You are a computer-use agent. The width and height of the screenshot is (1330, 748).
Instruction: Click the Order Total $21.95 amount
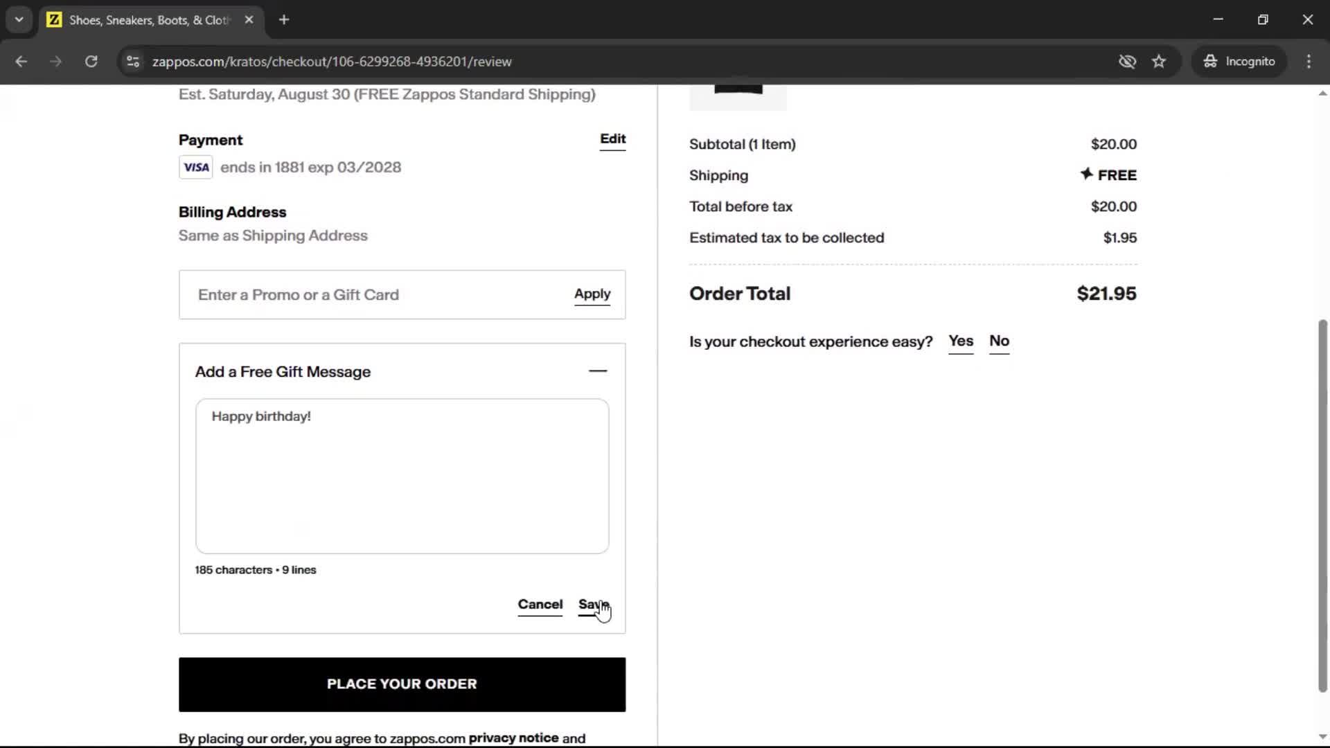click(x=1106, y=294)
